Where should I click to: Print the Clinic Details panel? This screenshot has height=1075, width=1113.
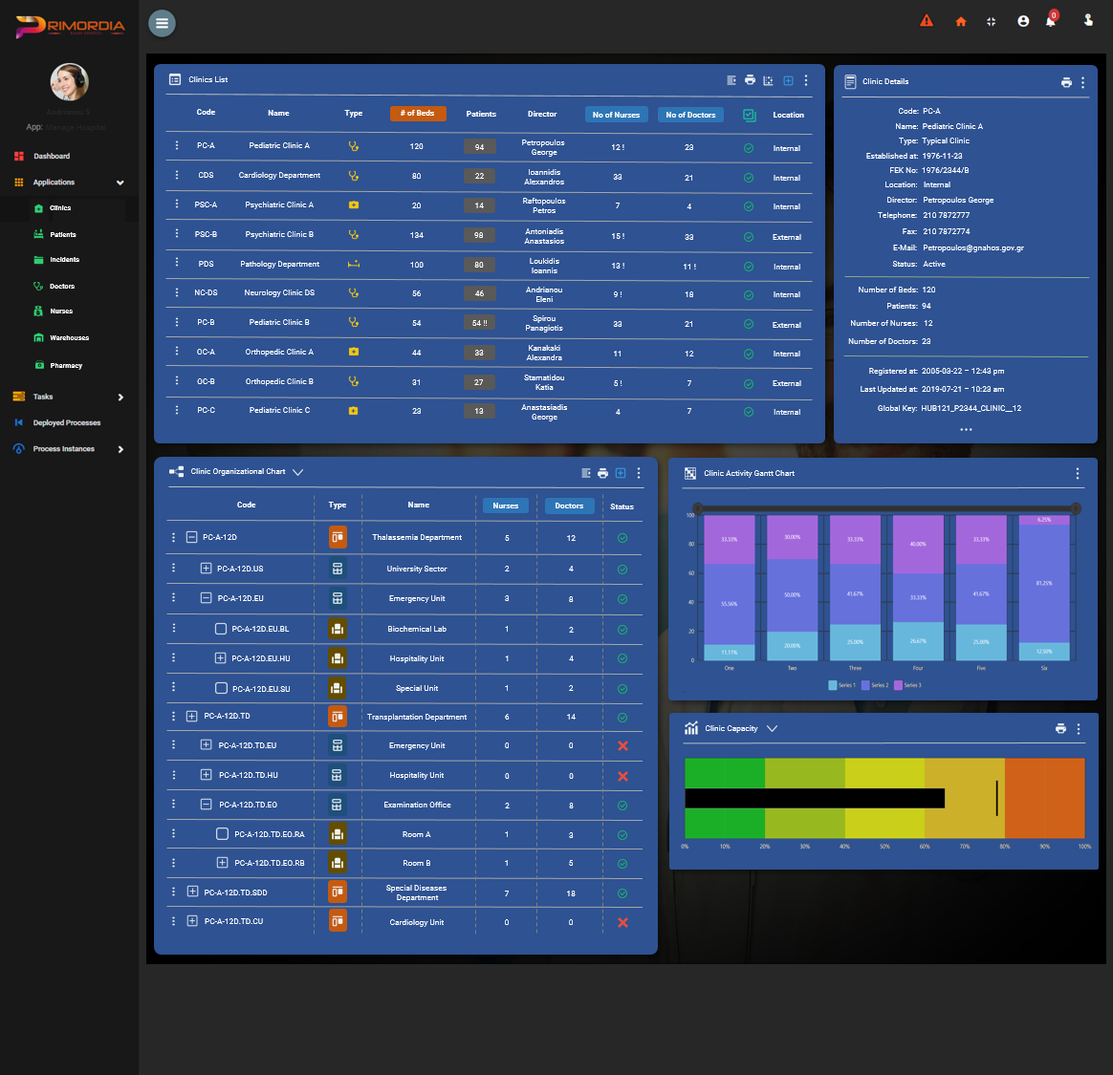pos(1066,83)
